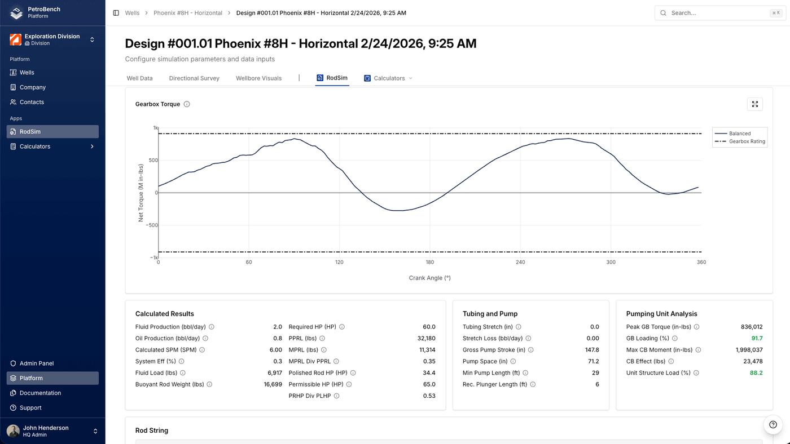Click the Search field
790x444 pixels.
(x=717, y=12)
